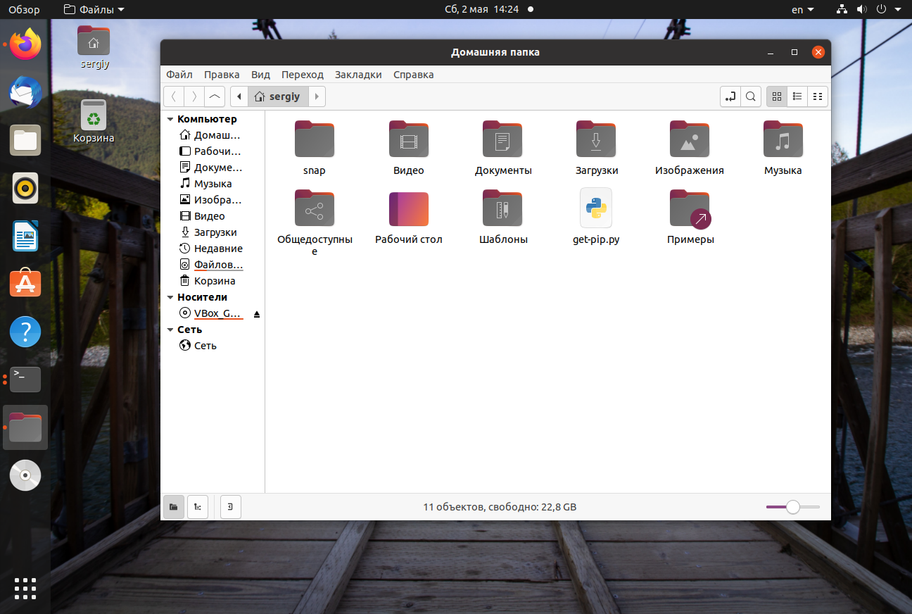The image size is (912, 614).
Task: Go up to parent folder arrow
Action: pyautogui.click(x=215, y=96)
